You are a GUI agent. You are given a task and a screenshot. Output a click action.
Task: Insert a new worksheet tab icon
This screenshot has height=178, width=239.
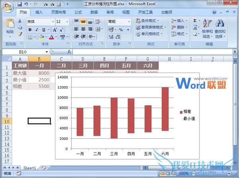(43, 168)
